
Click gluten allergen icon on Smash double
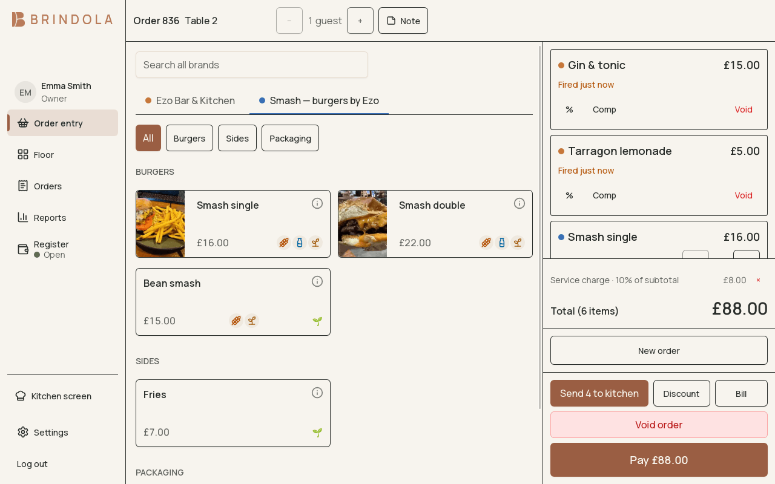coord(486,243)
